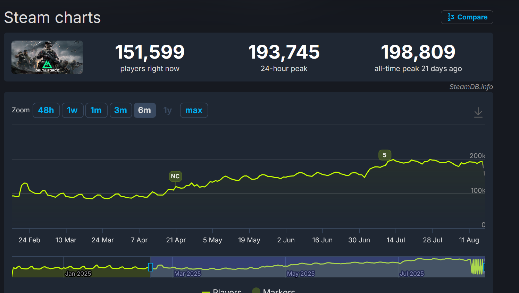Click the navigator right range handle
Image resolution: width=519 pixels, height=293 pixels.
click(484, 267)
